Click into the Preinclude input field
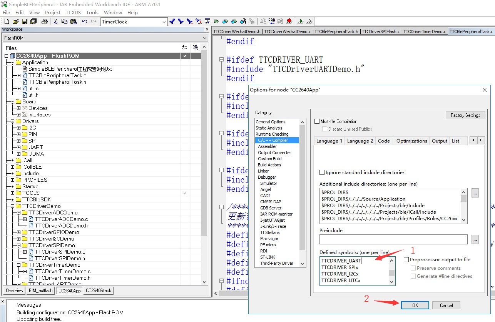Image resolution: width=495 pixels, height=322 pixels. tap(393, 239)
